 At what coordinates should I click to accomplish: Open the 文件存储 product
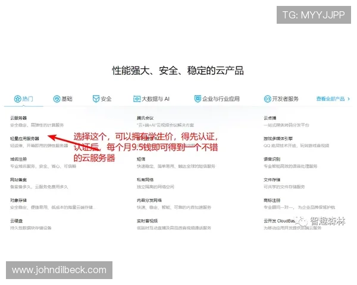click(272, 180)
